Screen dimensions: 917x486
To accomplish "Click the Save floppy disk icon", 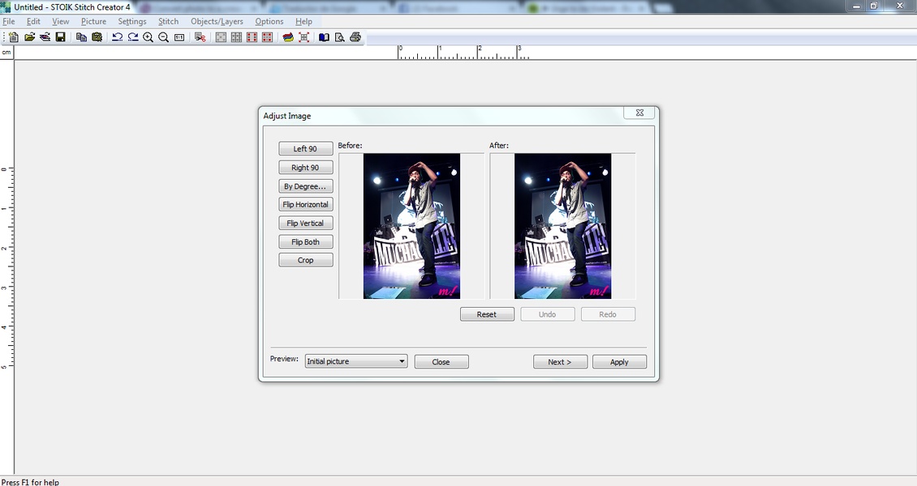I will coord(60,37).
